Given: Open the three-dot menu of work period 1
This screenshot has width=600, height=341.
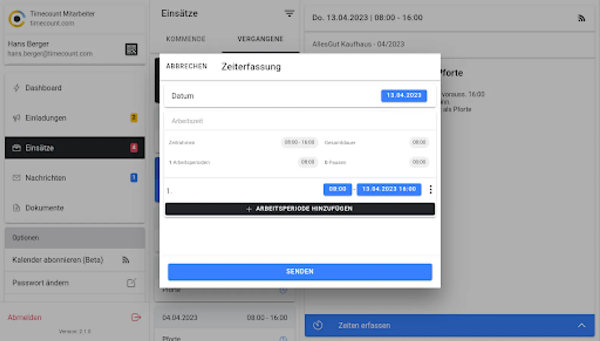Looking at the screenshot, I should tap(431, 189).
